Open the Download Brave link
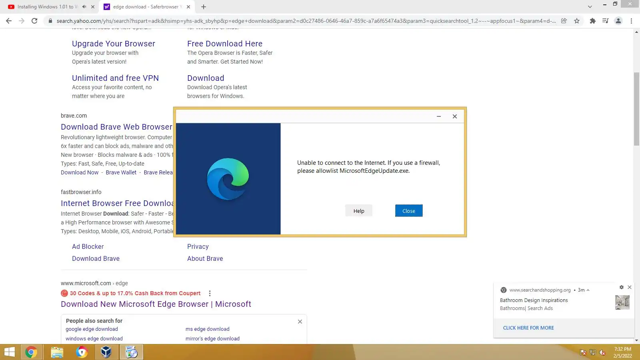The height and width of the screenshot is (360, 640). (x=96, y=258)
